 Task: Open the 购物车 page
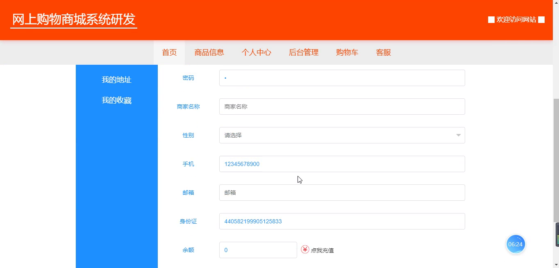347,52
